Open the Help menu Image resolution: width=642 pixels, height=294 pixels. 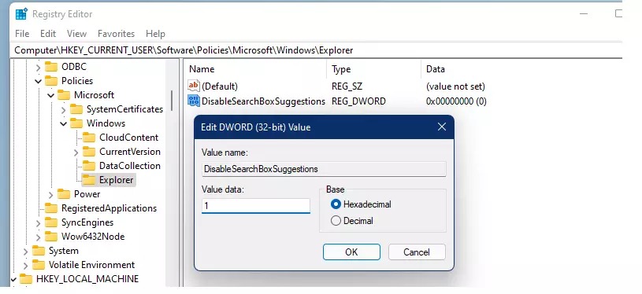tap(156, 34)
